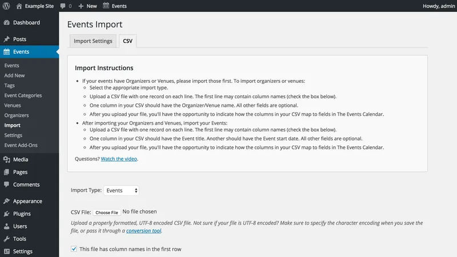This screenshot has height=257, width=457.
Task: Switch to the Import Settings tab
Action: coord(93,41)
